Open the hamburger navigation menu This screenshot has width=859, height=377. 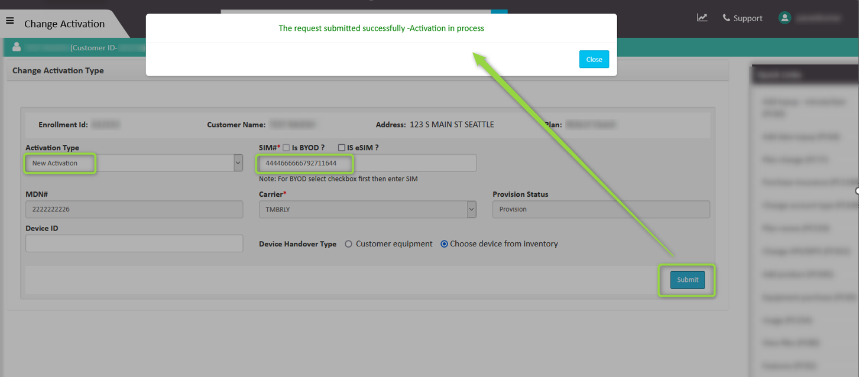coord(9,19)
